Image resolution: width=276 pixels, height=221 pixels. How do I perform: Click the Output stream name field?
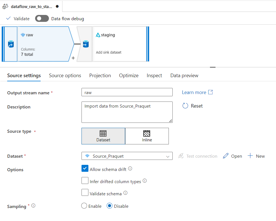(x=127, y=92)
